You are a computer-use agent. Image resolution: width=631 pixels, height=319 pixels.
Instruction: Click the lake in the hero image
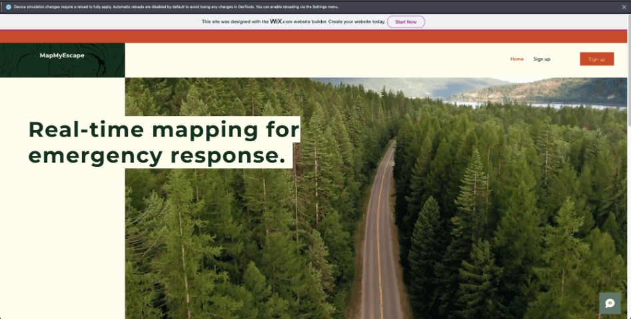pos(533,105)
